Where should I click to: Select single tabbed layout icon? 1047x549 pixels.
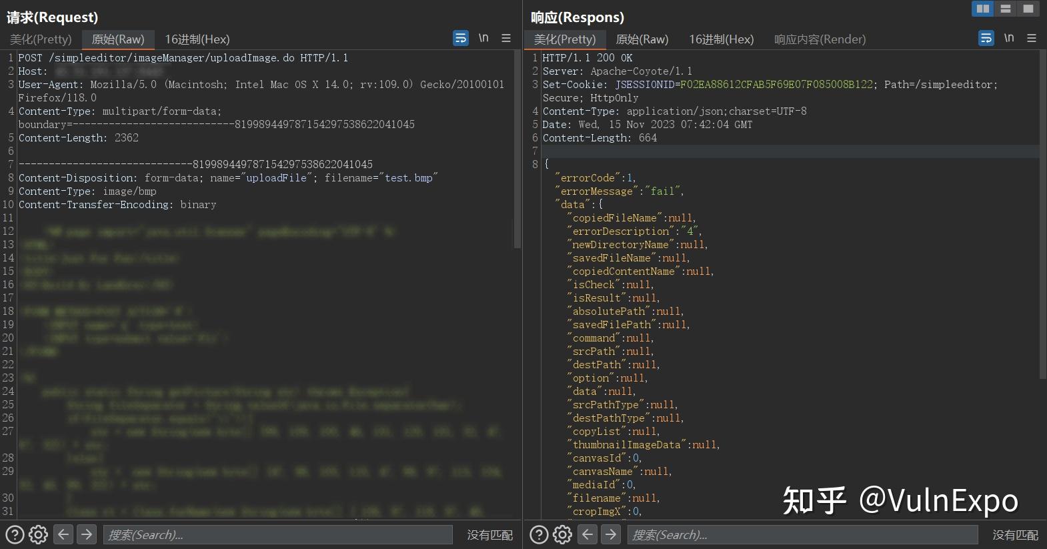[x=1028, y=9]
